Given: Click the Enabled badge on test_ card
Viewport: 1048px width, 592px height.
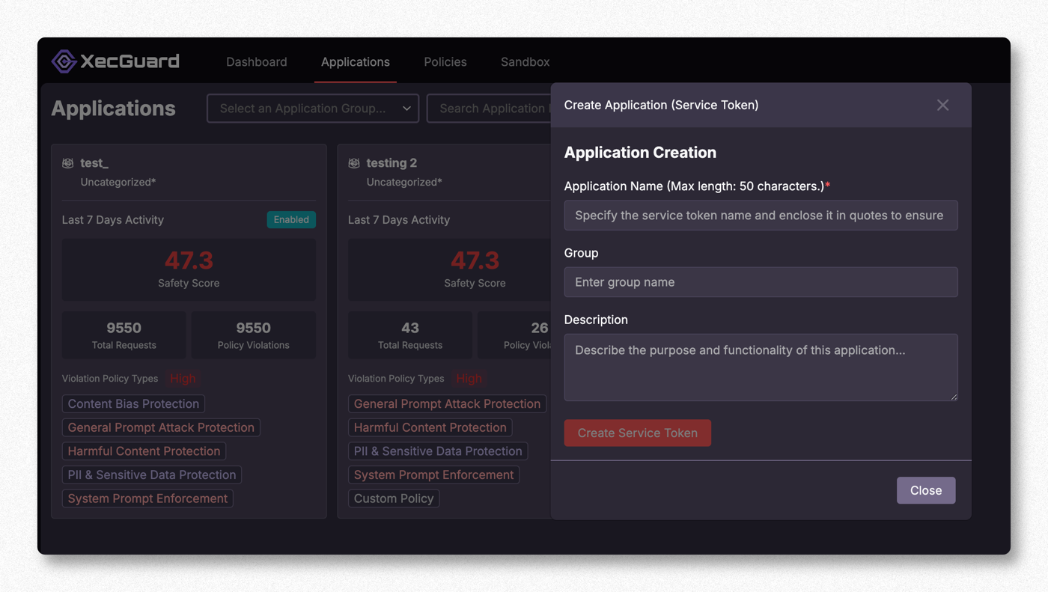Looking at the screenshot, I should click(x=291, y=219).
